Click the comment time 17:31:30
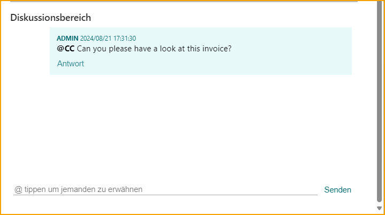The width and height of the screenshot is (385, 215). [x=125, y=39]
